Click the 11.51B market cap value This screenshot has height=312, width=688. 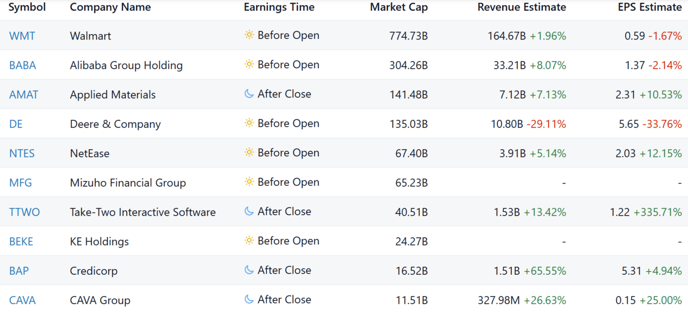[x=411, y=300]
